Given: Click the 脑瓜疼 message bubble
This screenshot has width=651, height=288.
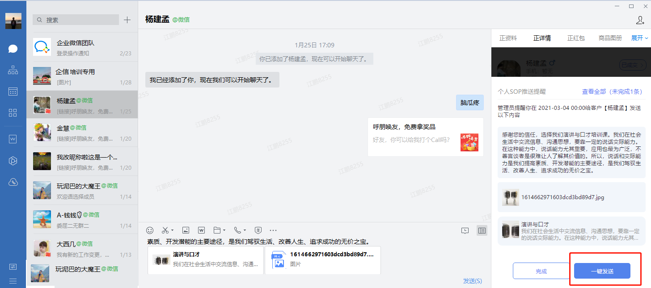Looking at the screenshot, I should [x=470, y=102].
